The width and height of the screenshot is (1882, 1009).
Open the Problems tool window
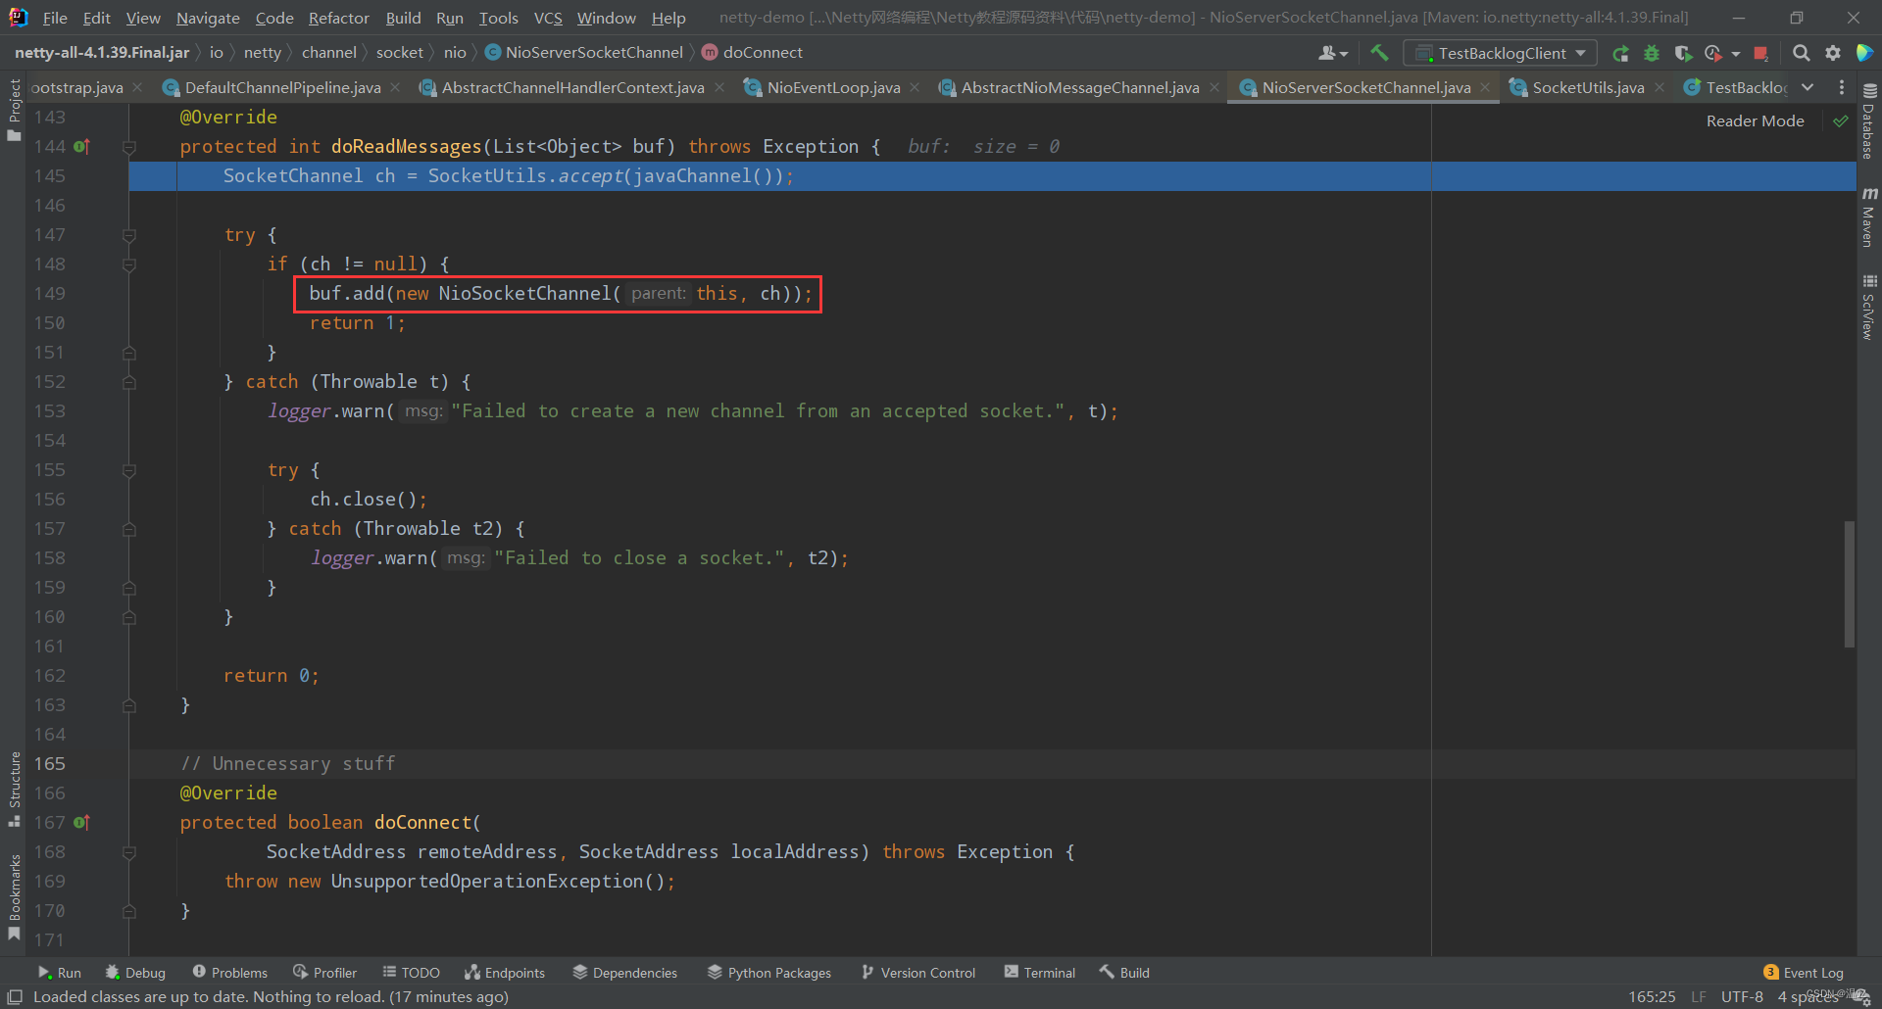point(229,972)
